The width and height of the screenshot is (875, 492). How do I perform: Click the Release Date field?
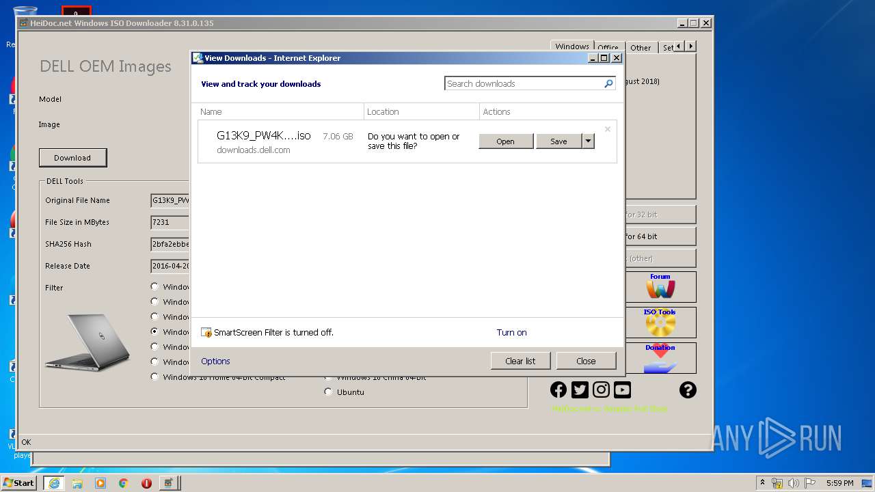tap(170, 266)
